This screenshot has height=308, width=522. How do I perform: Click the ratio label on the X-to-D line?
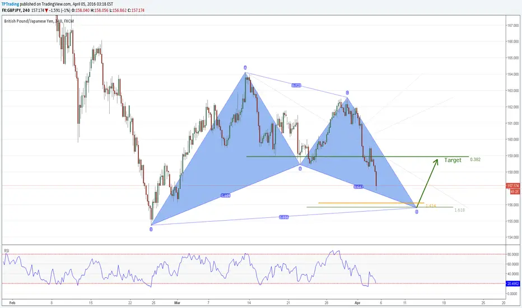pos(283,217)
